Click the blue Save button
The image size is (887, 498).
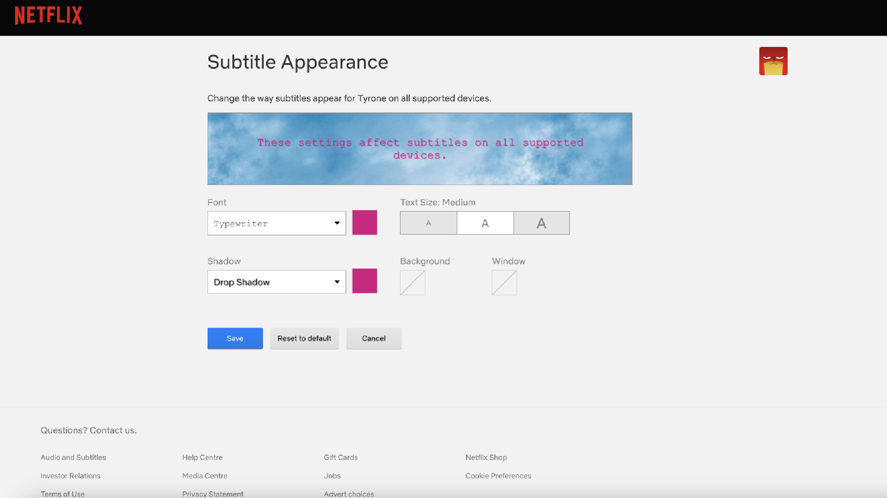(235, 339)
